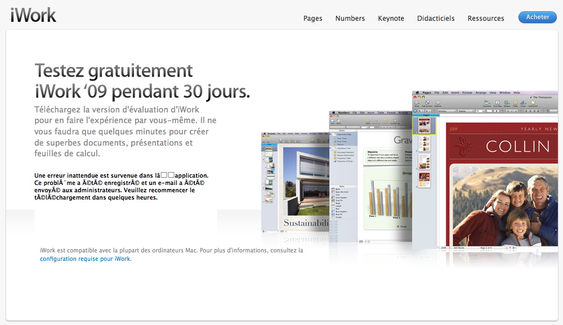Click the Chart icon in Pages toolbar
Viewport: 563px width, 325px height.
point(523,102)
